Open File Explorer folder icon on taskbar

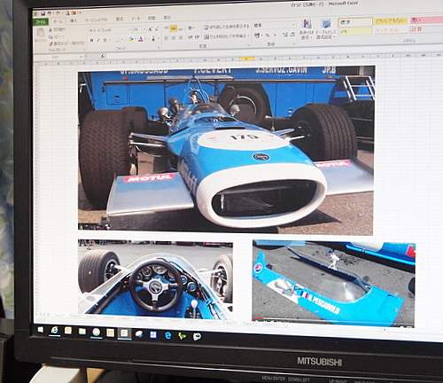(82, 332)
